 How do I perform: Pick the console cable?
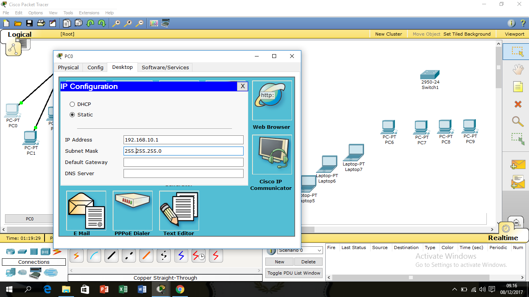(x=94, y=256)
